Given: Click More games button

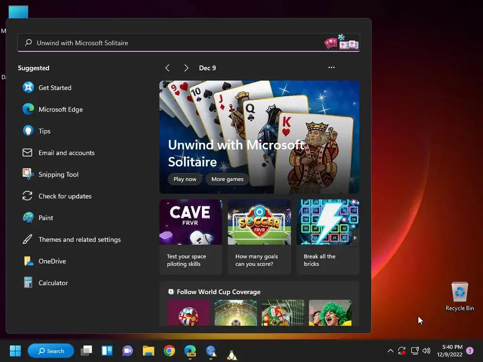Looking at the screenshot, I should [227, 179].
